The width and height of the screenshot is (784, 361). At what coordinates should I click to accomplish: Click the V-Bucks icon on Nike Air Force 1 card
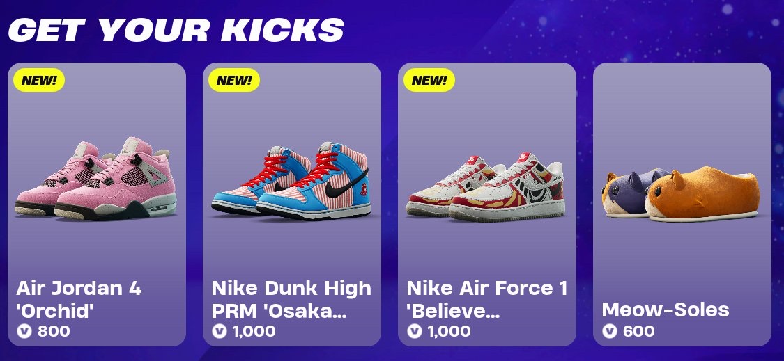pos(414,330)
